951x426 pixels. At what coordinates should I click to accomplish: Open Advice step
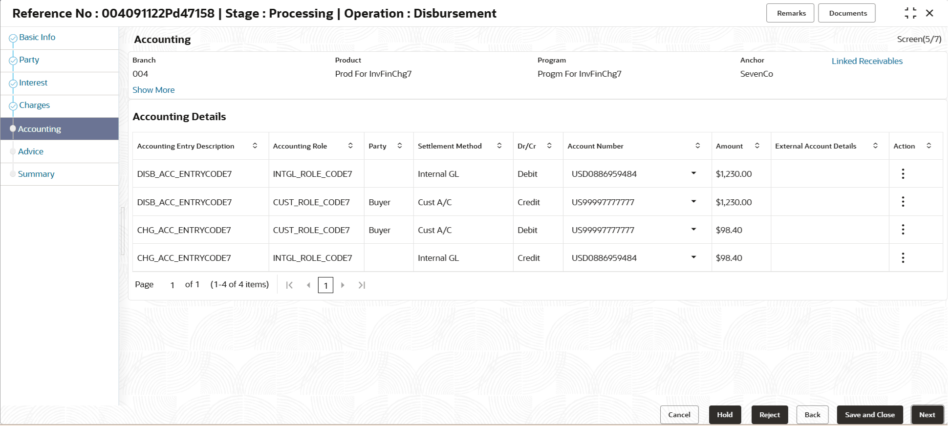click(x=31, y=151)
